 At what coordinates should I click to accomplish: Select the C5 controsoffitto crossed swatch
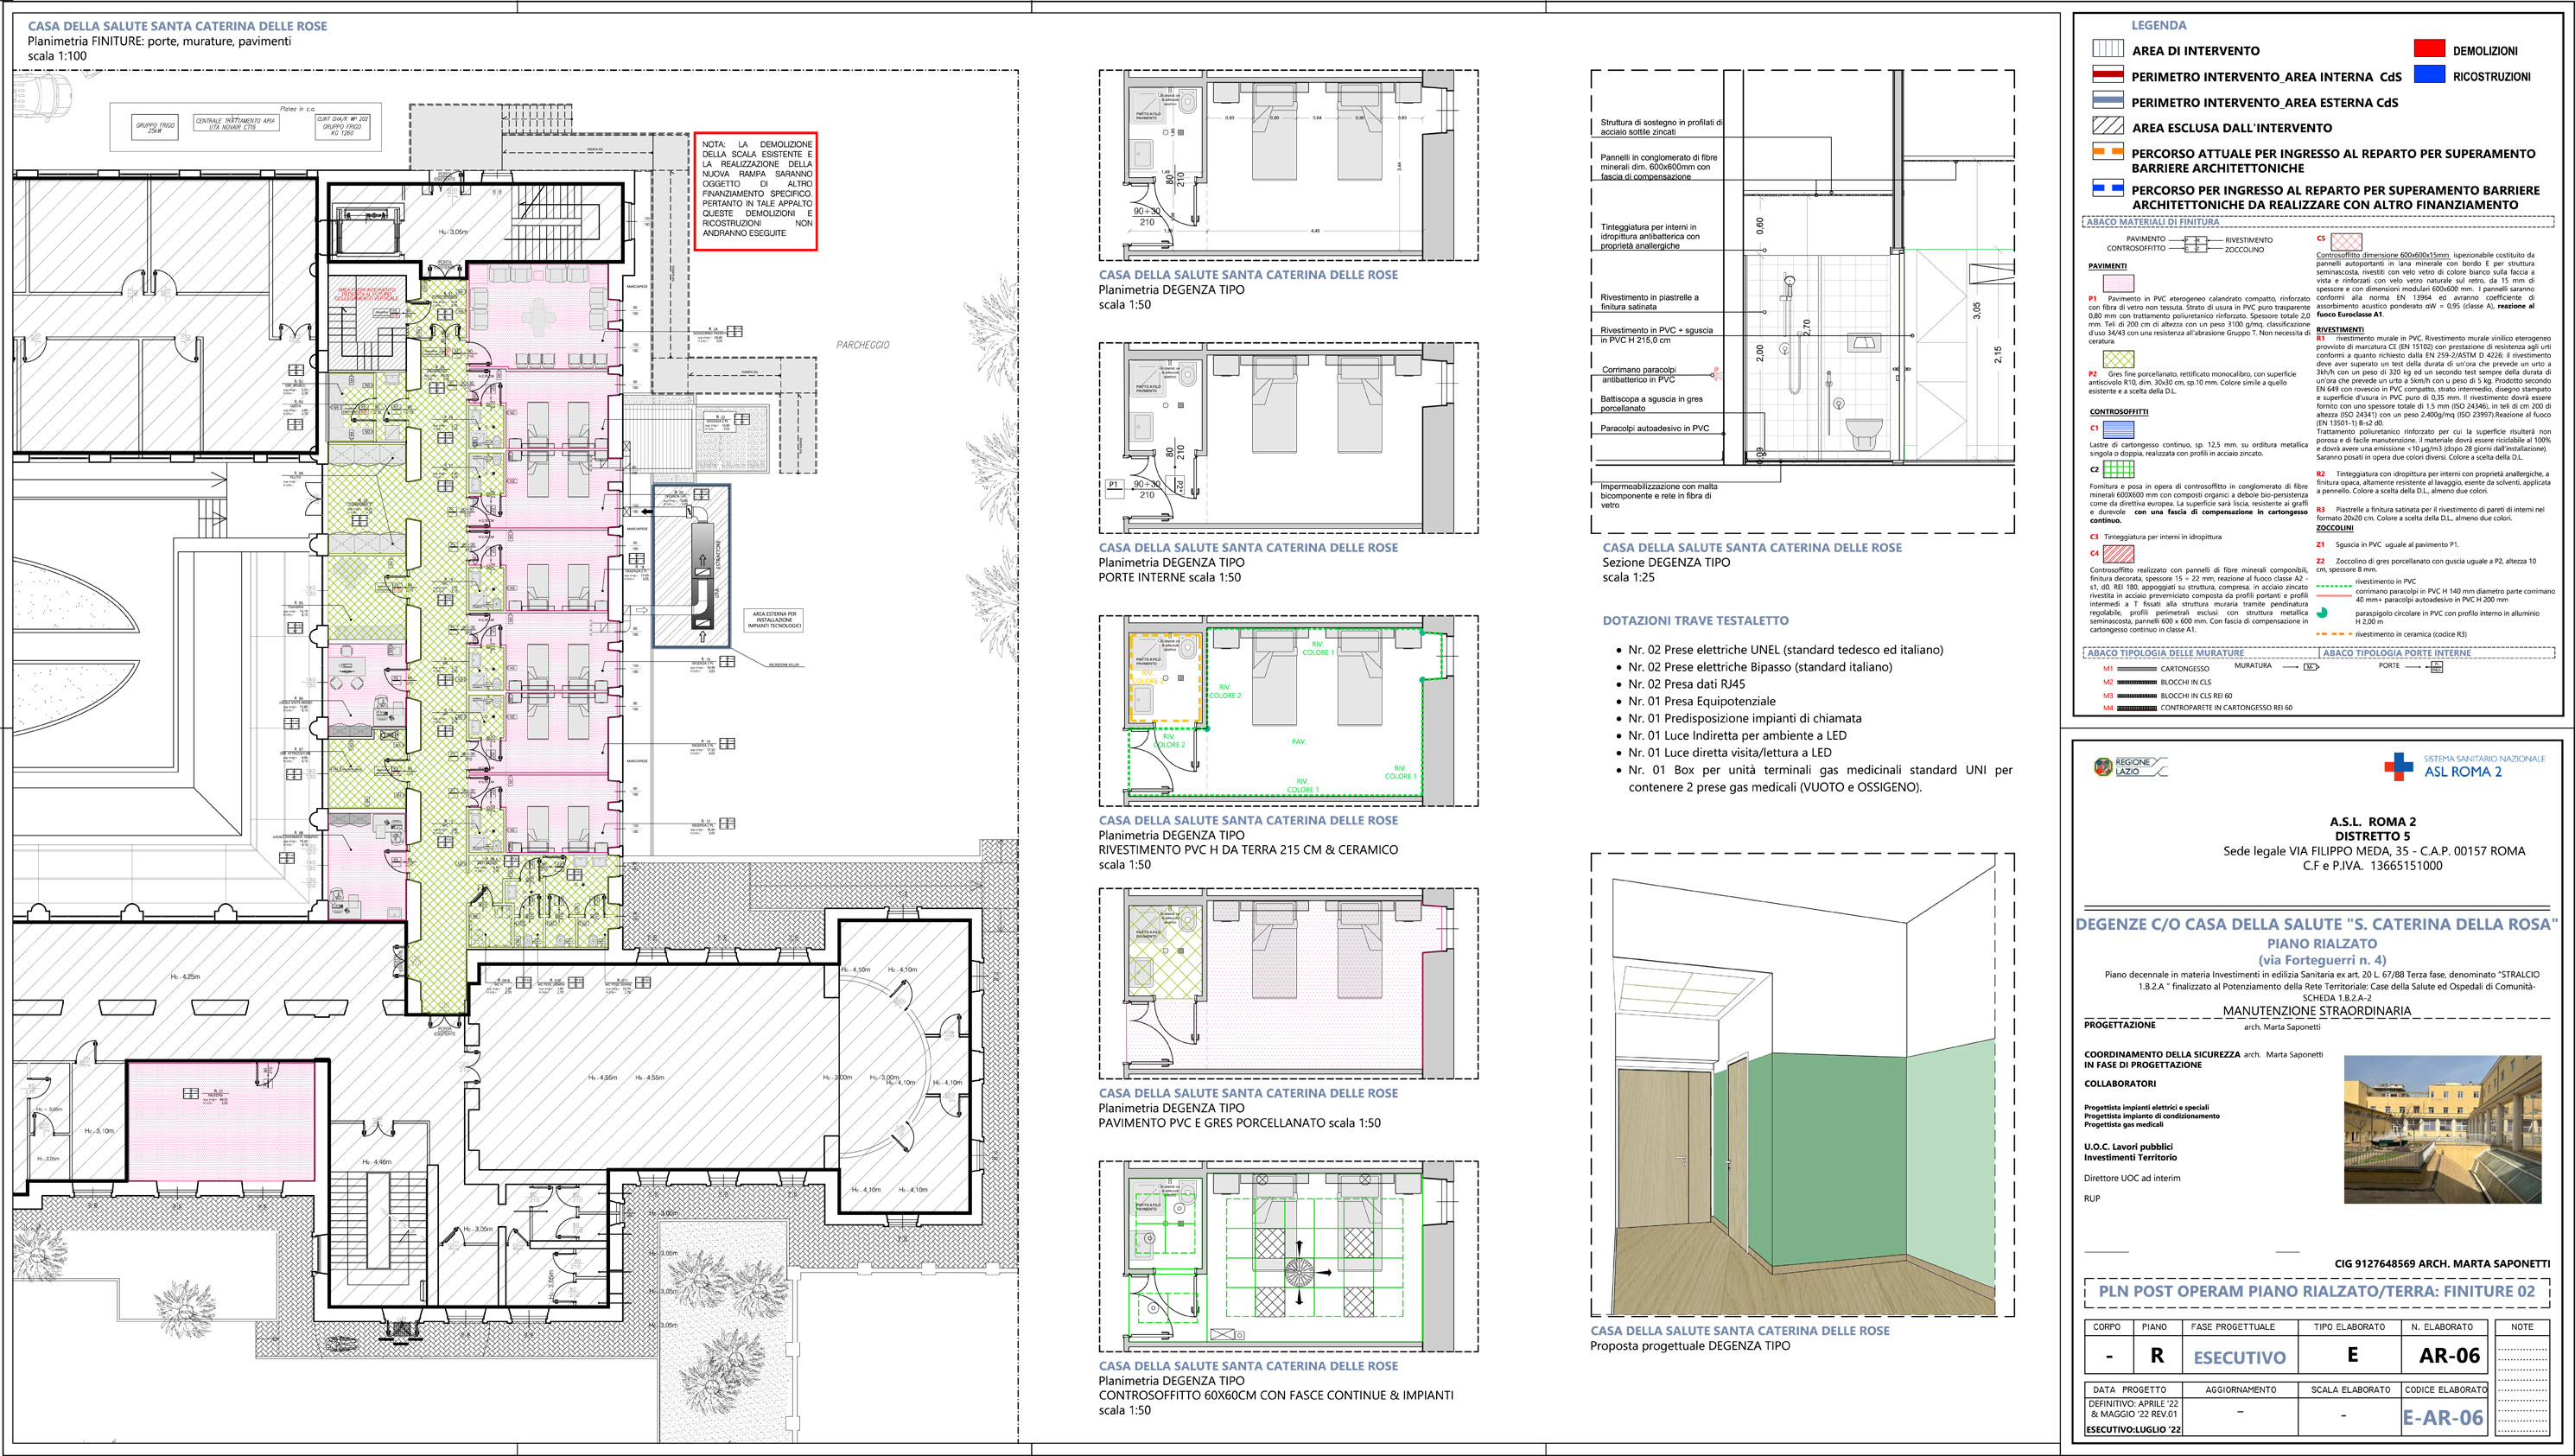pos(2346,242)
